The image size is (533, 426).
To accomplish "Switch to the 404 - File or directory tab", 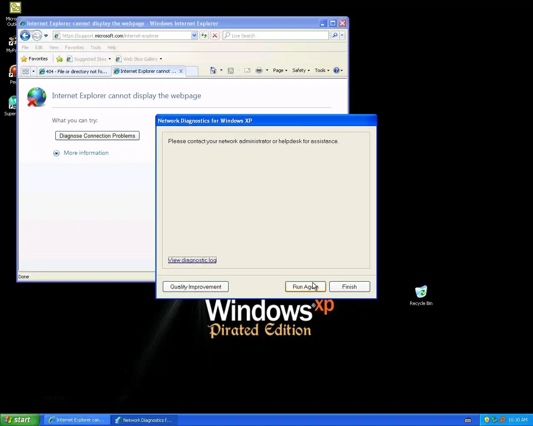I will point(74,72).
